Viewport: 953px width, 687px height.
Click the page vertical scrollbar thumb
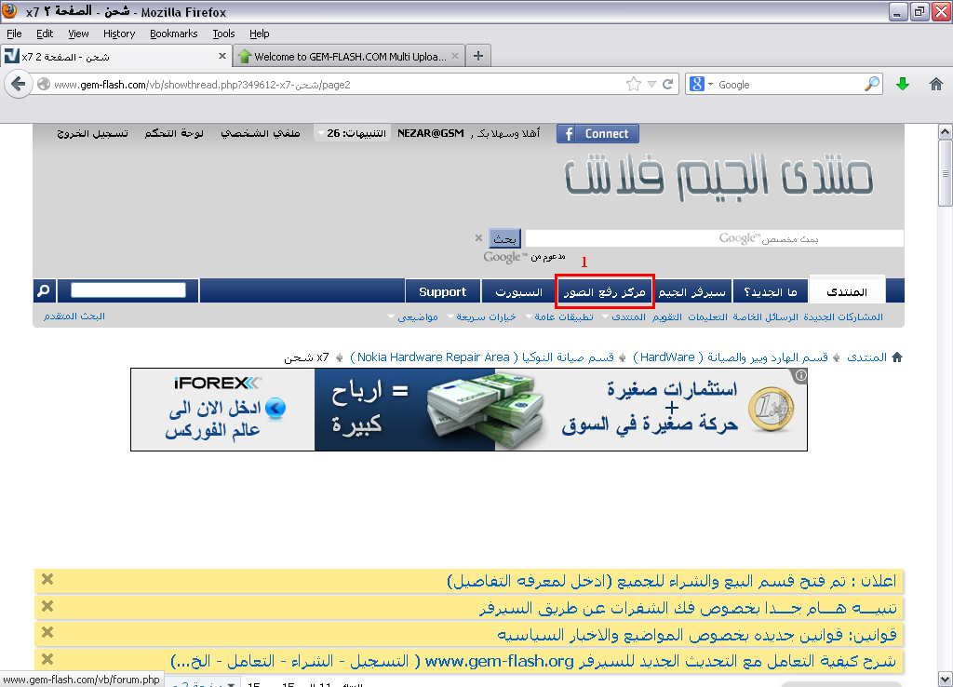pos(946,173)
